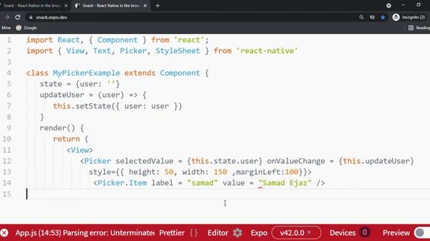
Task: Open the Devices panel
Action: pos(343,233)
